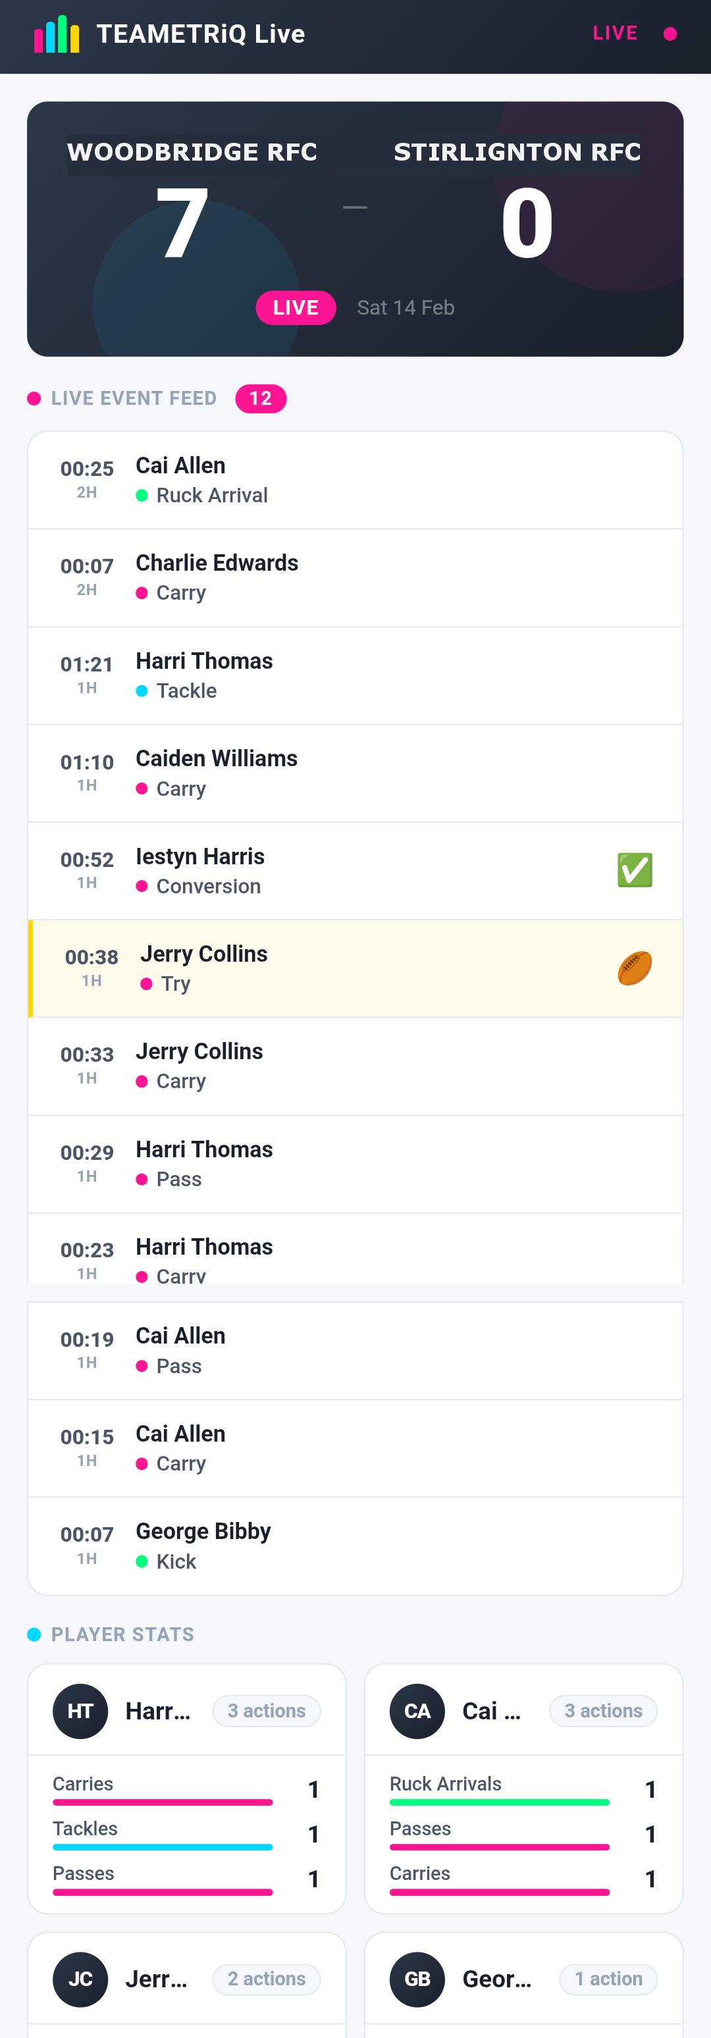This screenshot has width=711, height=2038.
Task: Click the 12 event count badge
Action: (261, 399)
